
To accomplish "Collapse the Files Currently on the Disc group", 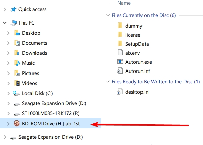I will pos(108,15).
